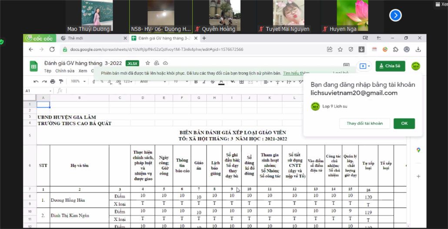The width and height of the screenshot is (448, 229).
Task: Click the bold B formatting icon
Action: [x=196, y=81]
